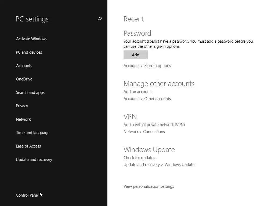Go to Network > Connections link
Viewport: 275px width, 206px height.
coord(144,132)
